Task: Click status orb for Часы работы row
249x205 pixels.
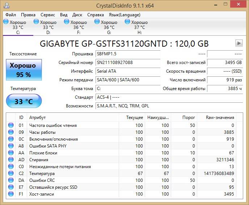Action: [x=11, y=132]
